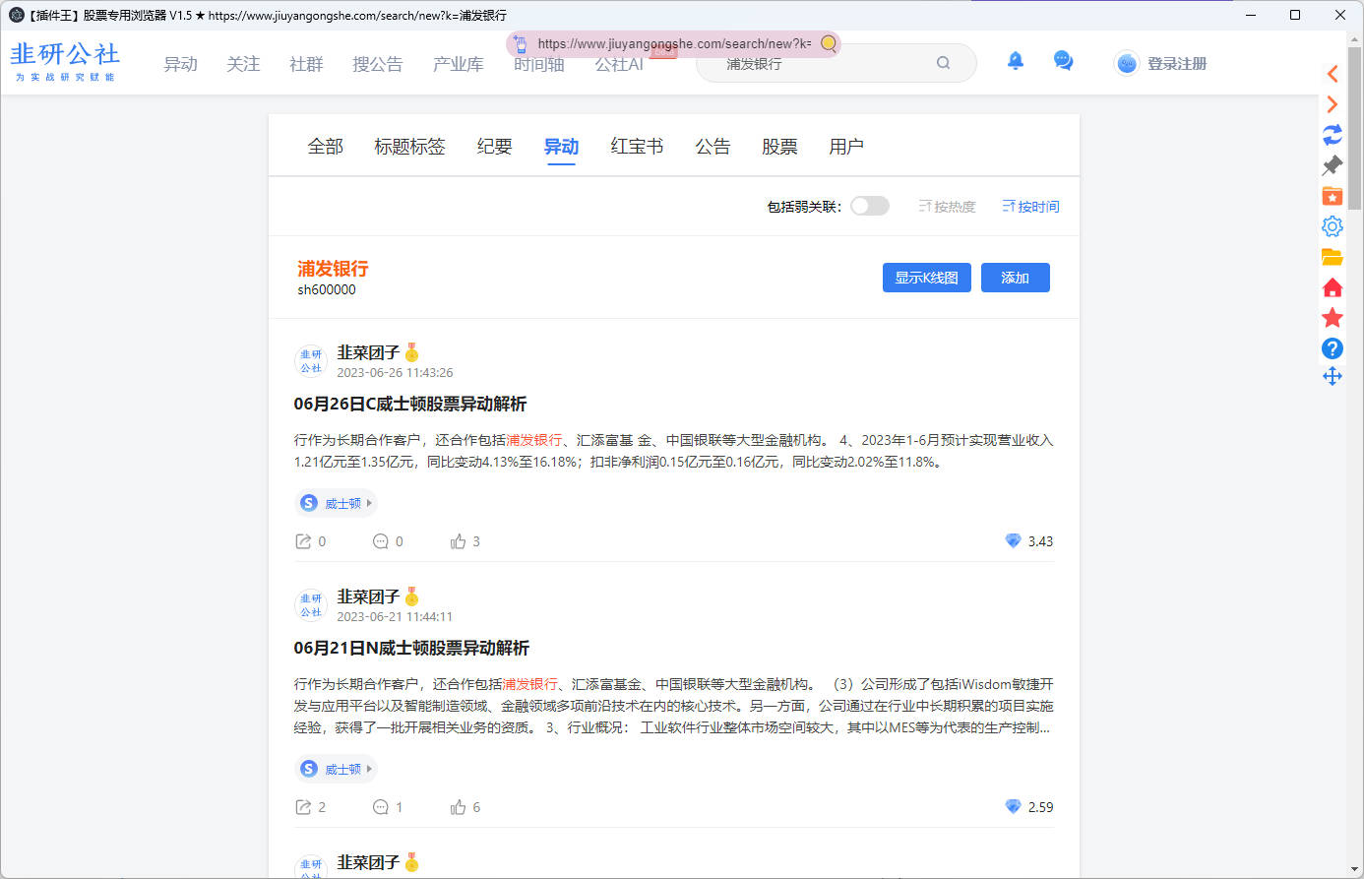The image size is (1364, 879).
Task: Share the 06月21日N威士顿 post
Action: 303,807
